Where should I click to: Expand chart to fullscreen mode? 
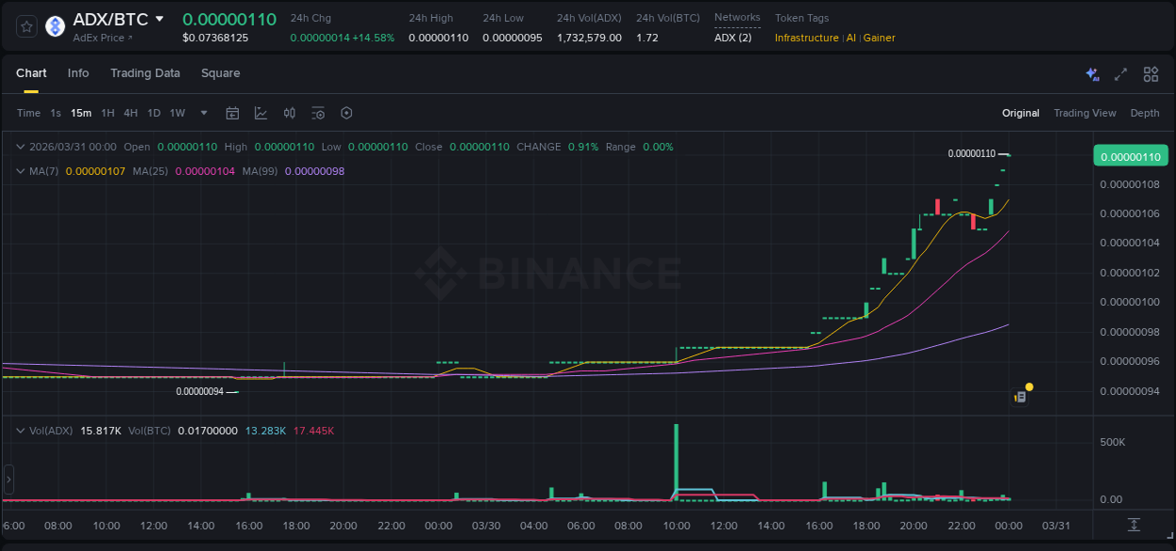(x=1120, y=74)
